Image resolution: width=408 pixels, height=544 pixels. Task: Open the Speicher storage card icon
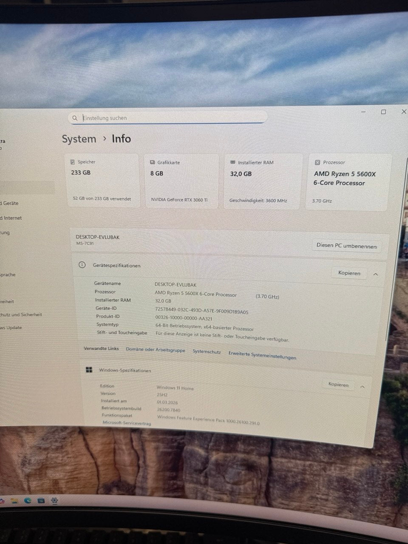[x=72, y=162]
